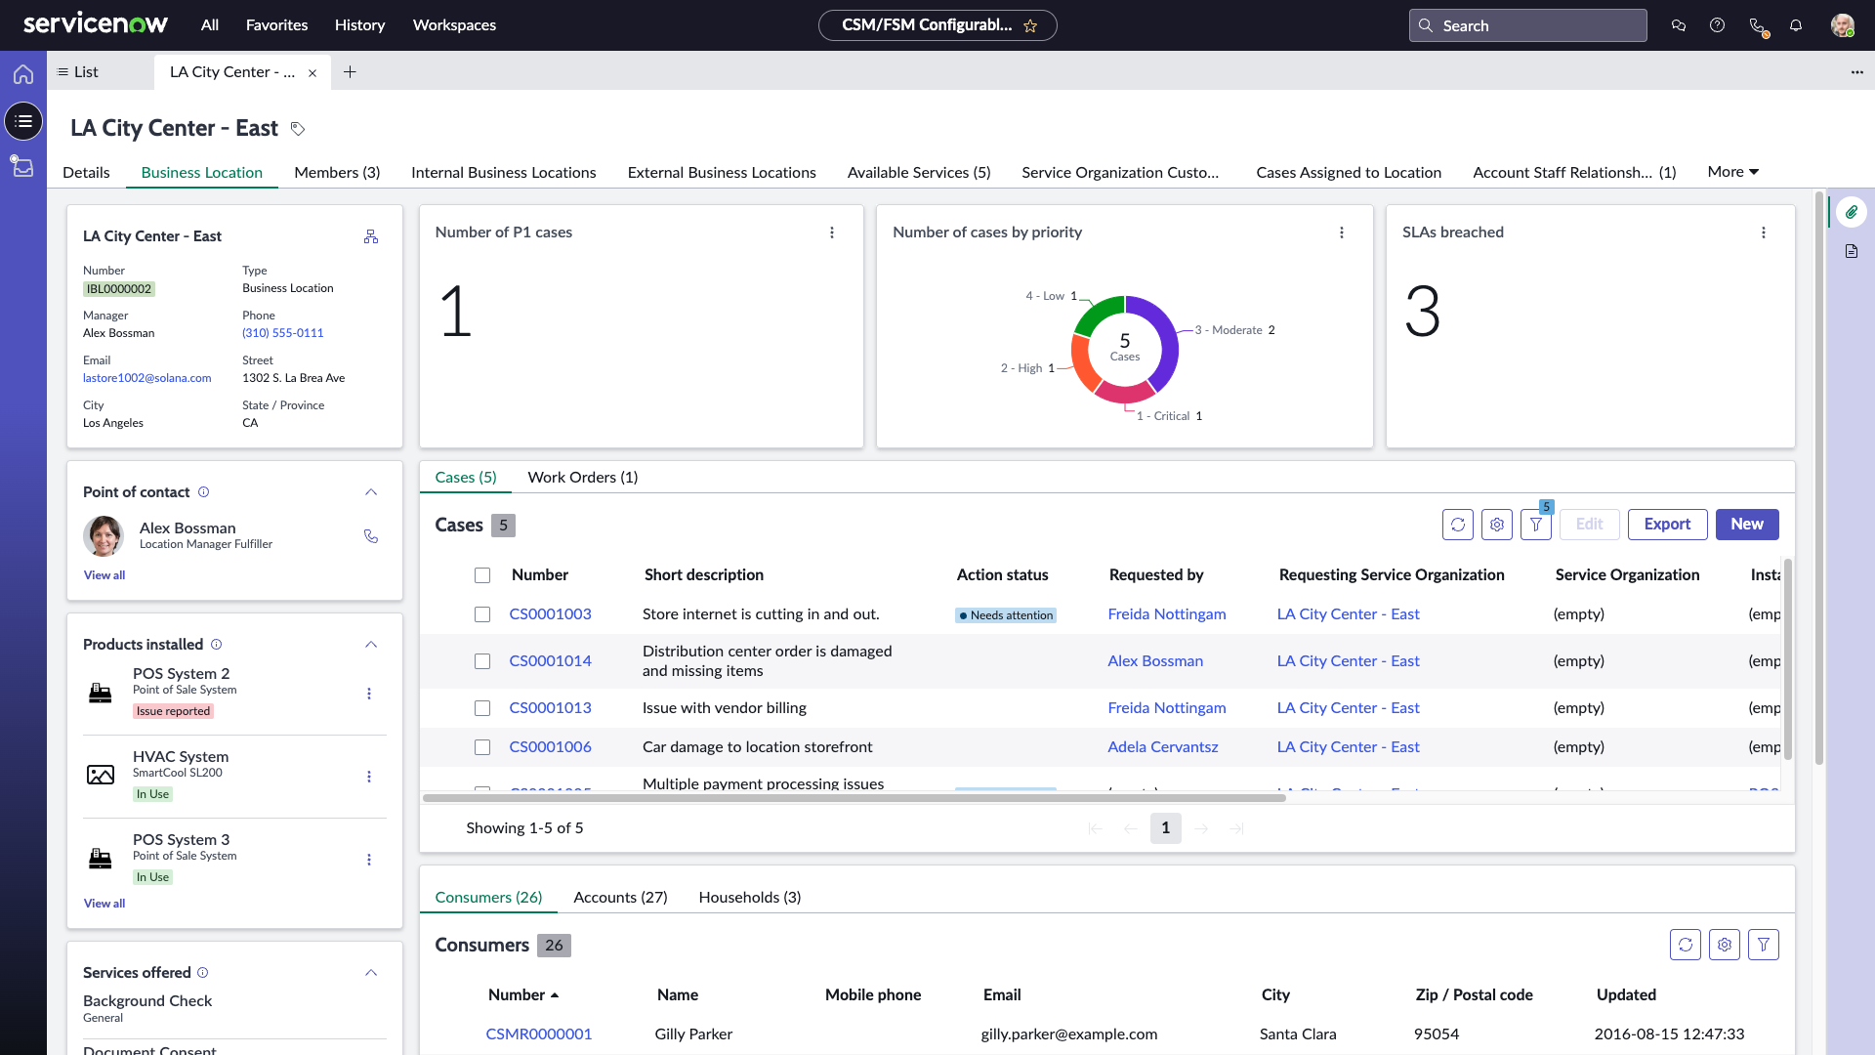Collapse the Point of contact section

[371, 492]
